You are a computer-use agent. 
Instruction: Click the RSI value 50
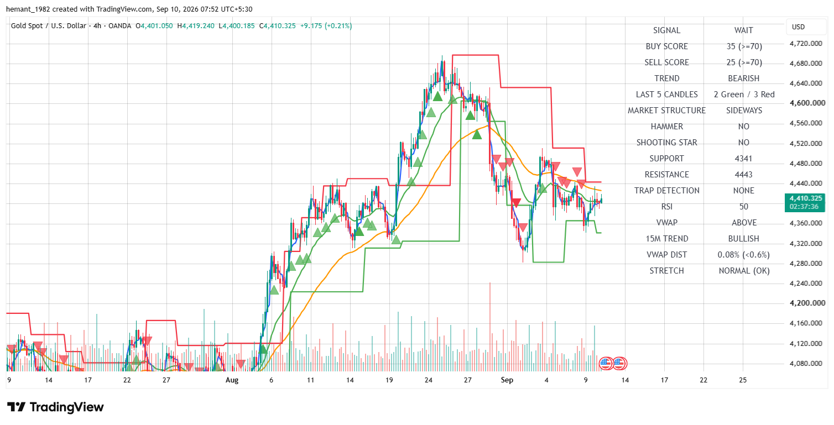tap(744, 207)
